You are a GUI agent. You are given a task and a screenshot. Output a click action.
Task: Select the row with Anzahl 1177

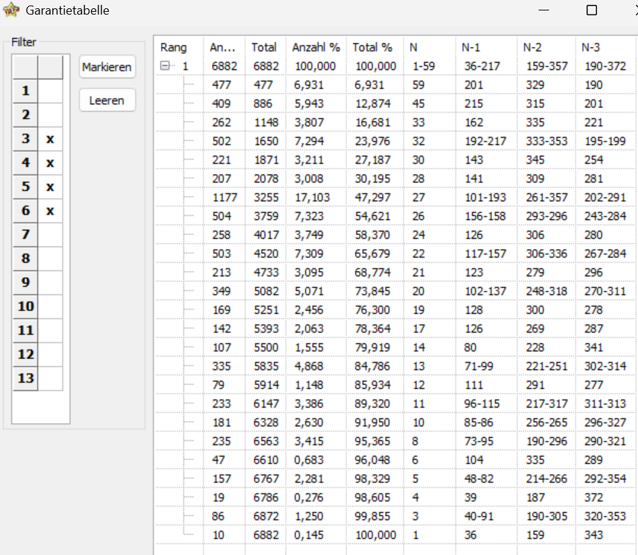pyautogui.click(x=395, y=197)
